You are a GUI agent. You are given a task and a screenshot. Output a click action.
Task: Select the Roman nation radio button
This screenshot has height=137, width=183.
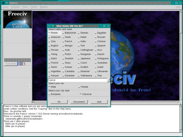click(53, 33)
